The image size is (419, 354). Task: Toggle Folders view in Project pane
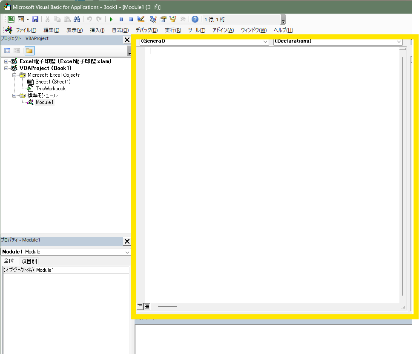(29, 51)
